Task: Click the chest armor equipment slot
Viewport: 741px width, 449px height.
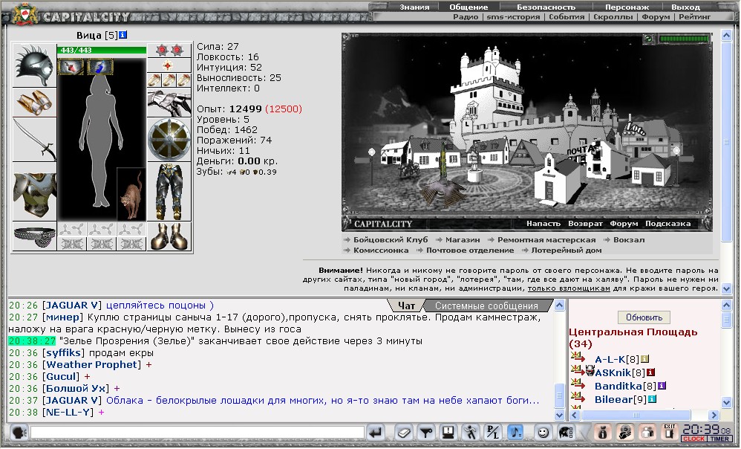Action: coord(34,192)
